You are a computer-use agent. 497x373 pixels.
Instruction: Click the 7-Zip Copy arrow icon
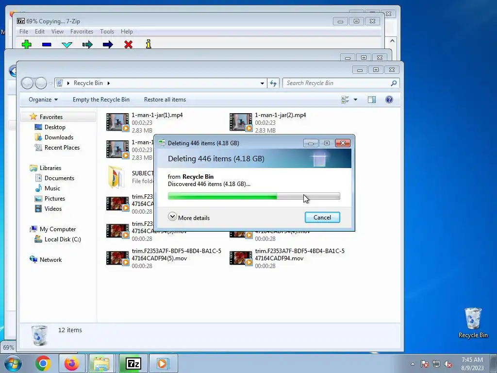87,44
